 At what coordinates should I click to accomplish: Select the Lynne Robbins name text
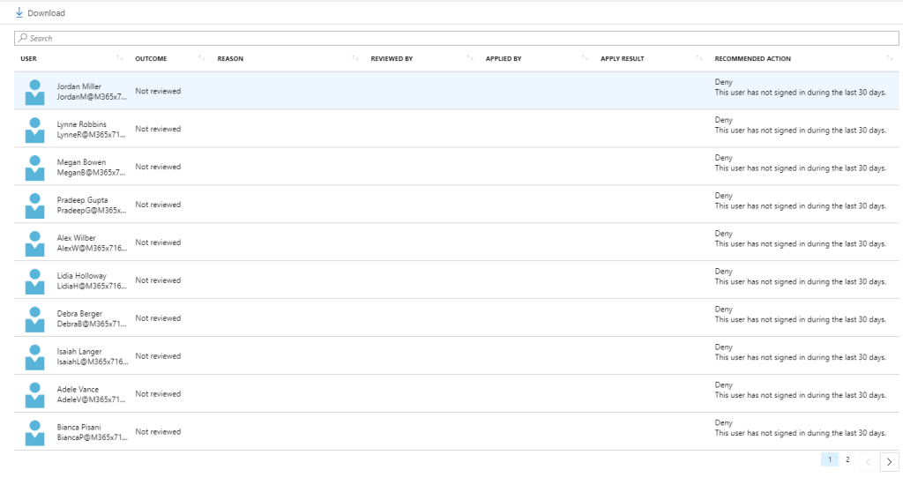pyautogui.click(x=82, y=124)
